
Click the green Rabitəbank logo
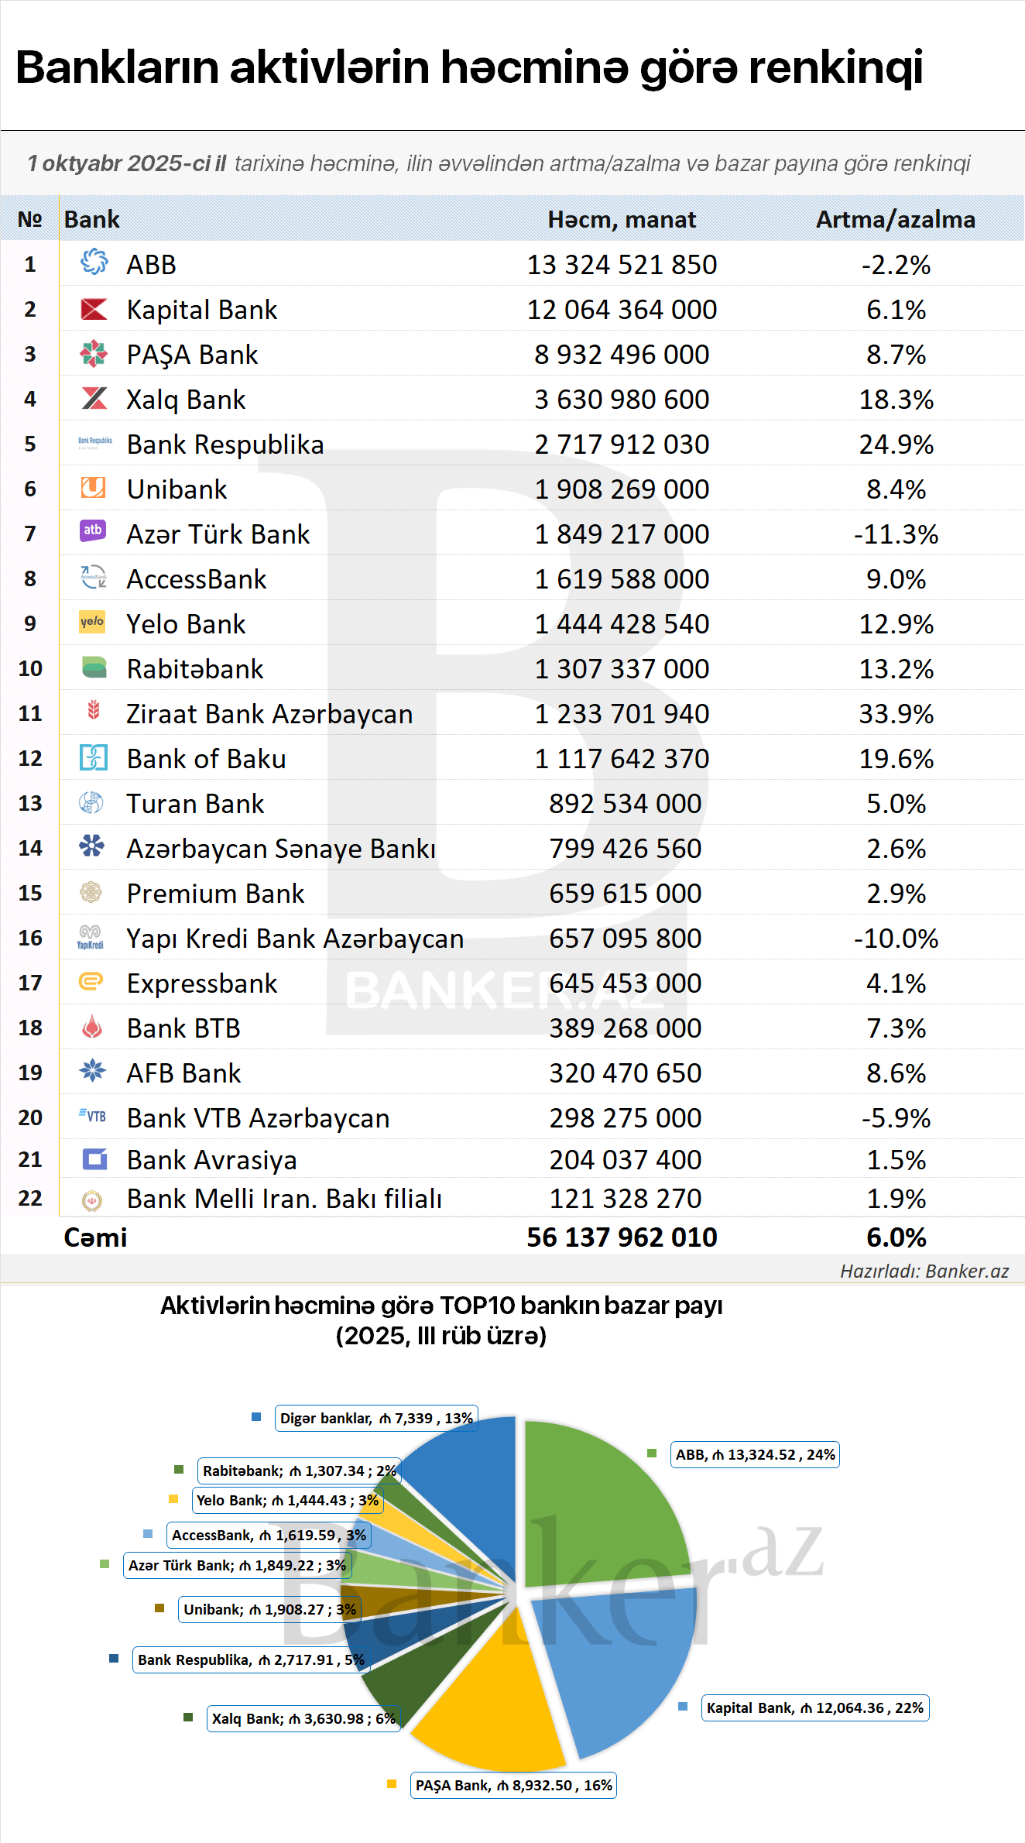coord(94,667)
